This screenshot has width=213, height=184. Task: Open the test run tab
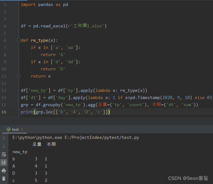point(15,130)
